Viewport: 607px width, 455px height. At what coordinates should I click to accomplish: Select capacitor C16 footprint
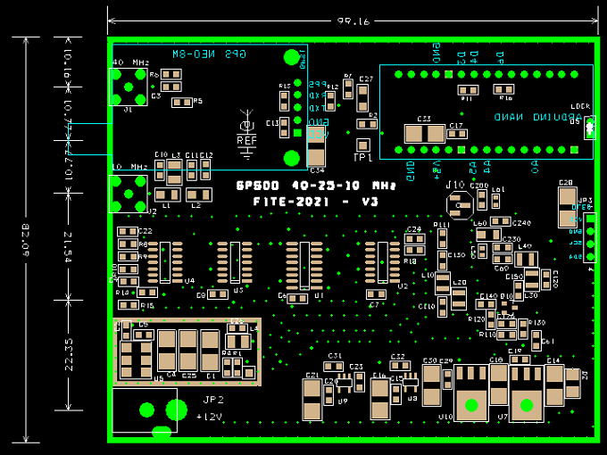point(380,400)
